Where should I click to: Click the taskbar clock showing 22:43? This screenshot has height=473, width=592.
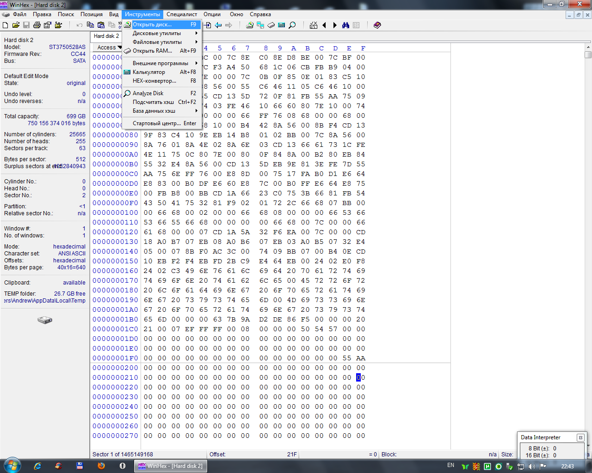tap(567, 466)
